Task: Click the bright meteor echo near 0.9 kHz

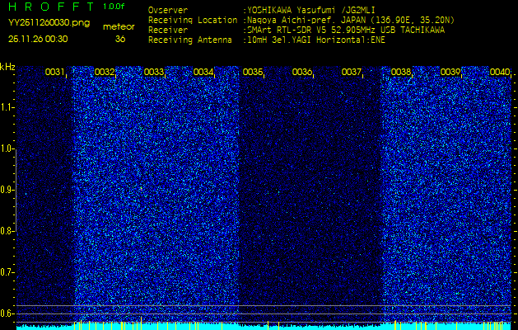Action: click(x=142, y=188)
